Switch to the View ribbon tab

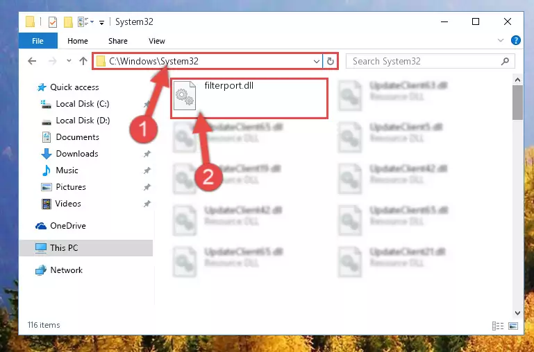[x=157, y=41]
